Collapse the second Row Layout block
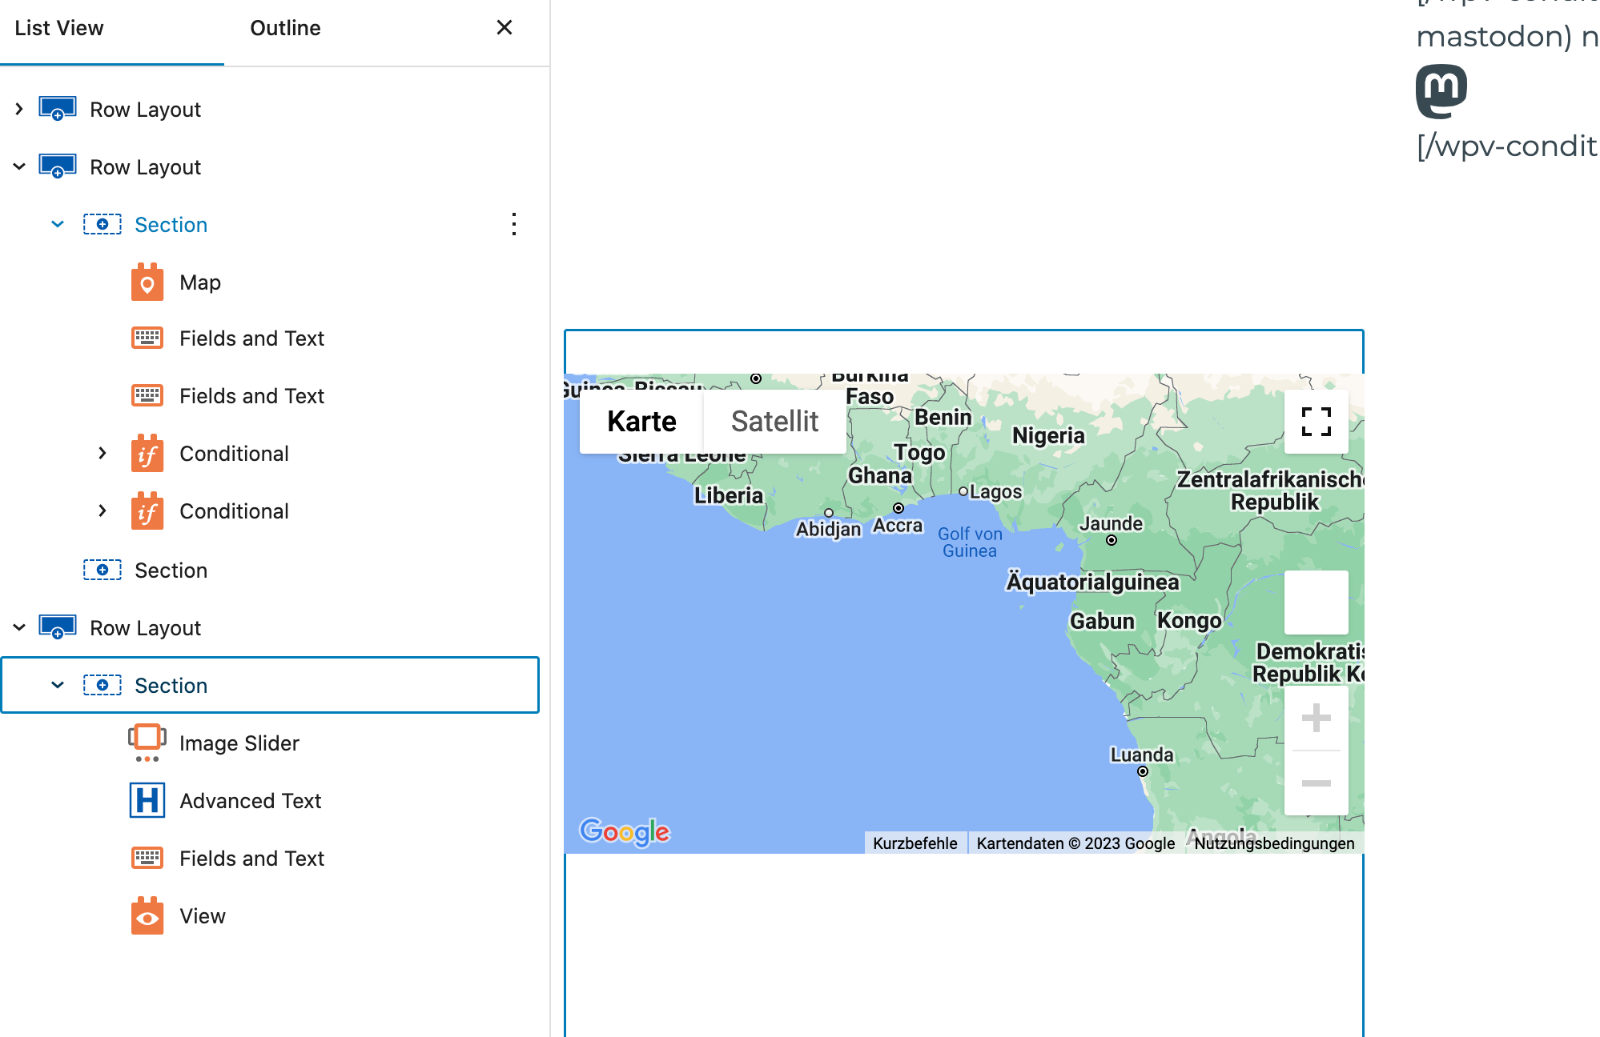 [x=19, y=166]
